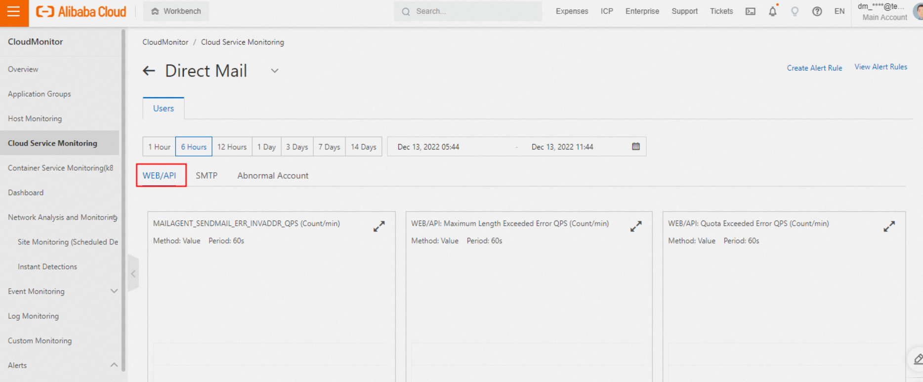Screen dimensions: 923x382
Task: Open Expenses menu
Action: click(572, 11)
